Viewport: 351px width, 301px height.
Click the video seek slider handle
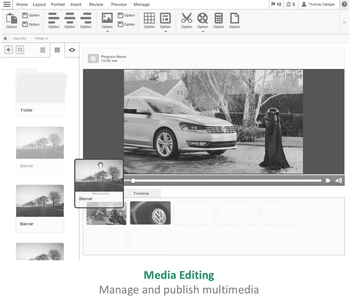tap(133, 181)
